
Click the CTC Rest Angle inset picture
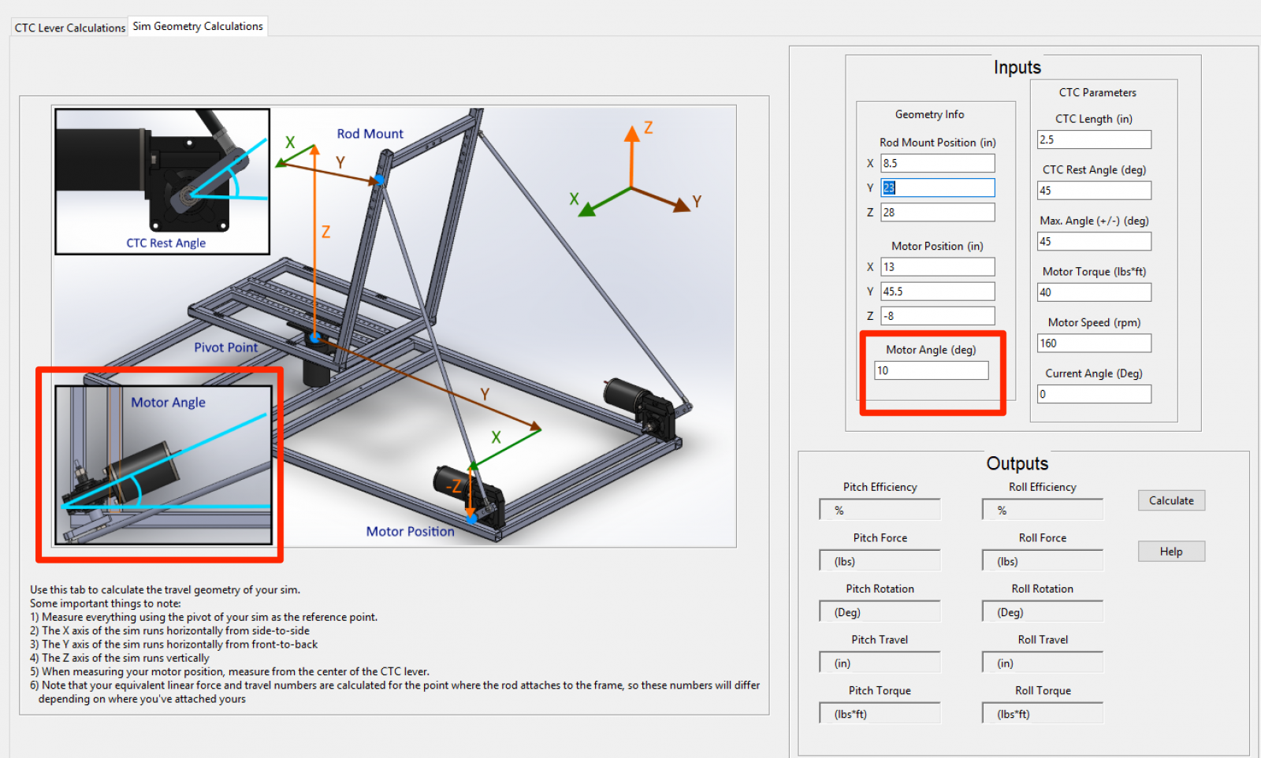(162, 181)
